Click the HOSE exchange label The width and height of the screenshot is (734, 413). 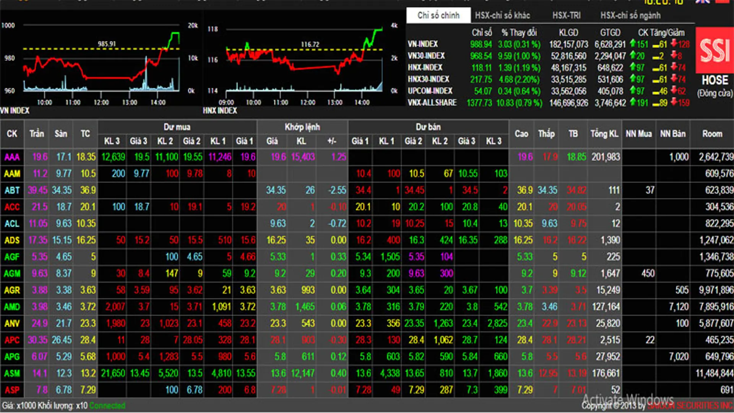[x=715, y=80]
